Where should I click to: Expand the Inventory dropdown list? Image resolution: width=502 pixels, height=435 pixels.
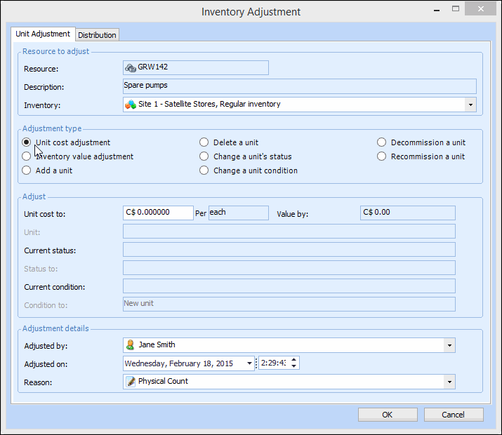pos(469,105)
